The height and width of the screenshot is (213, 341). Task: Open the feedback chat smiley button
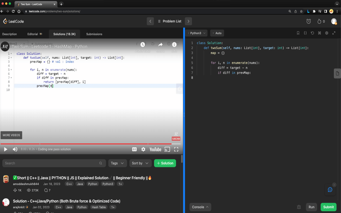pyautogui.click(x=330, y=190)
